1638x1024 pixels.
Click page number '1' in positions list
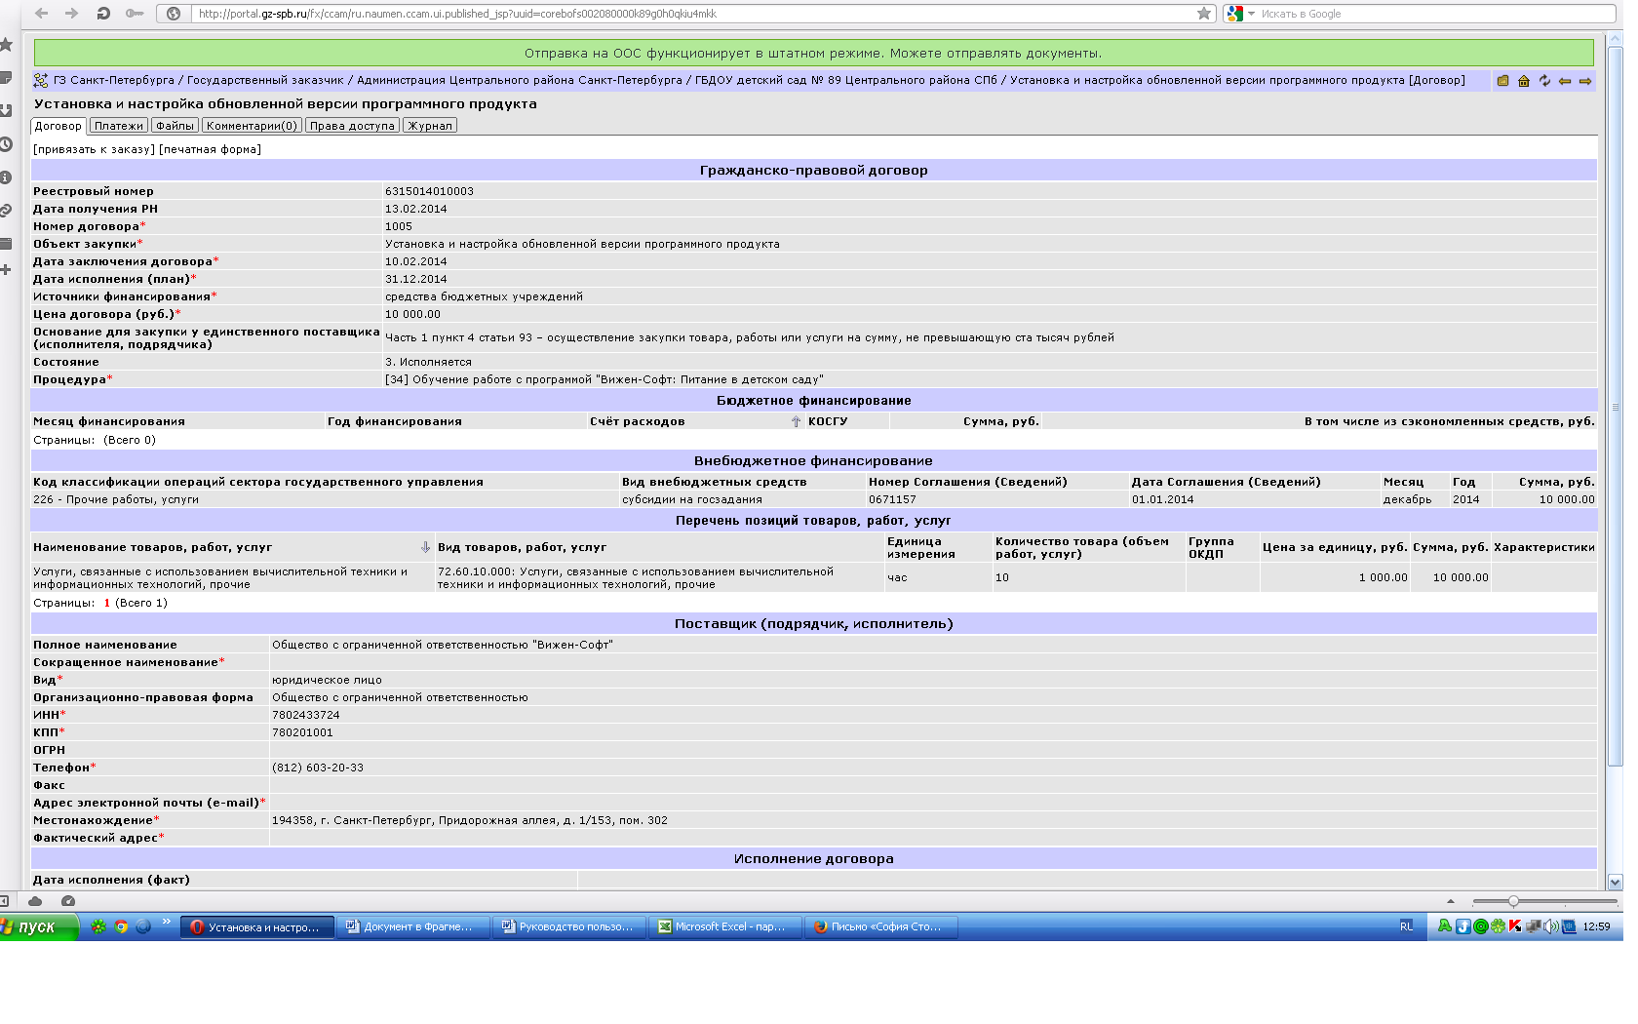tap(107, 603)
